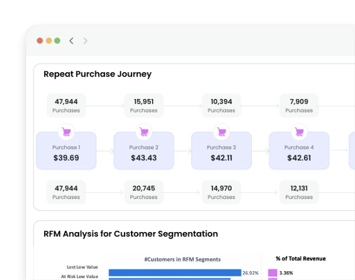Click the top 7,909 Purchases box
This screenshot has height=280, width=355.
pyautogui.click(x=299, y=105)
